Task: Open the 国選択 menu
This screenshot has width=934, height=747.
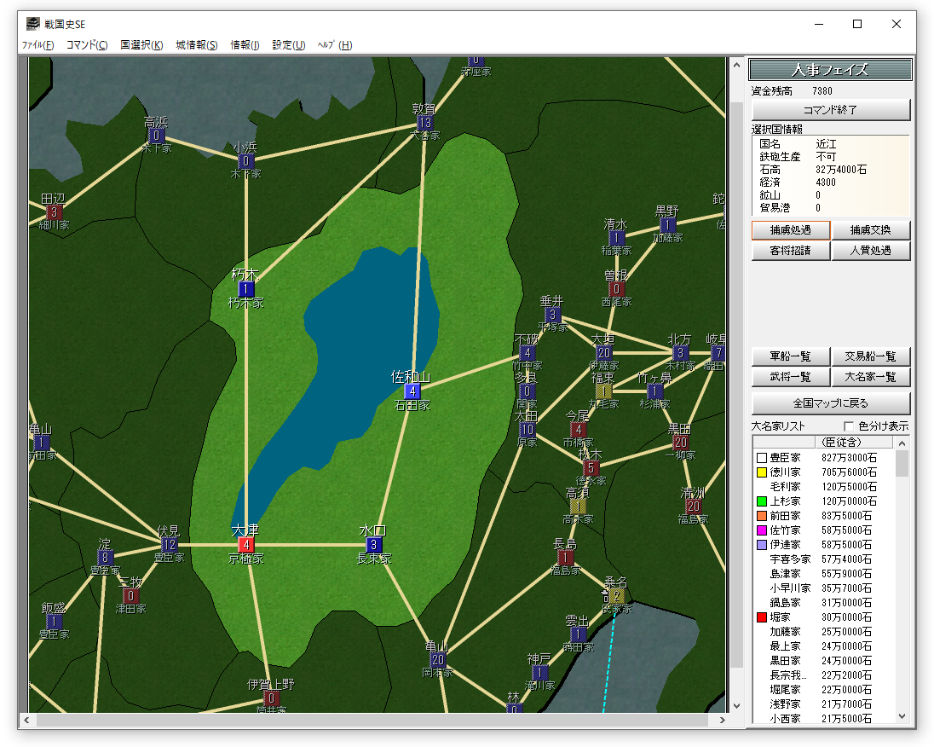Action: [141, 45]
